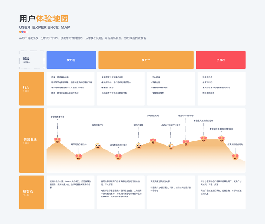Viewport: 265px width, 224px height.
Task: Click the happy emoji under 看完发现有喜欢的电影周边
Action: point(221,139)
